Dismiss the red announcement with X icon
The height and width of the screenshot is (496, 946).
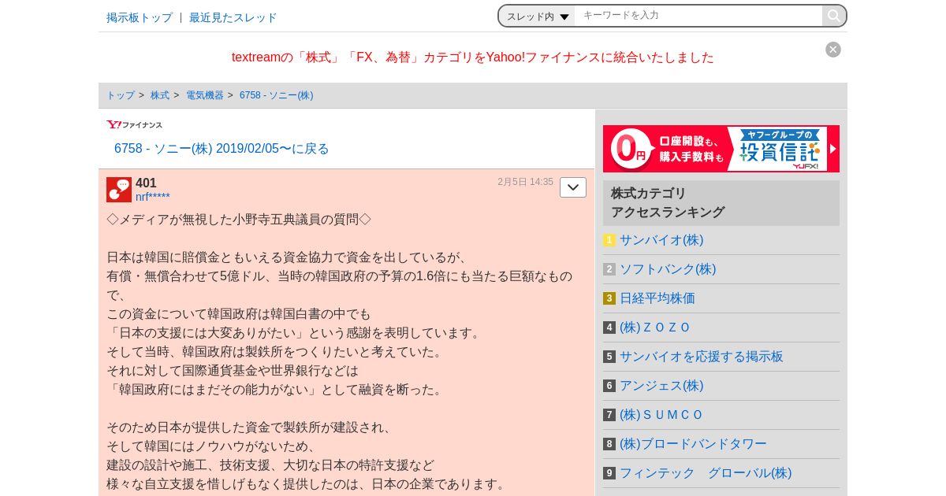(x=833, y=50)
